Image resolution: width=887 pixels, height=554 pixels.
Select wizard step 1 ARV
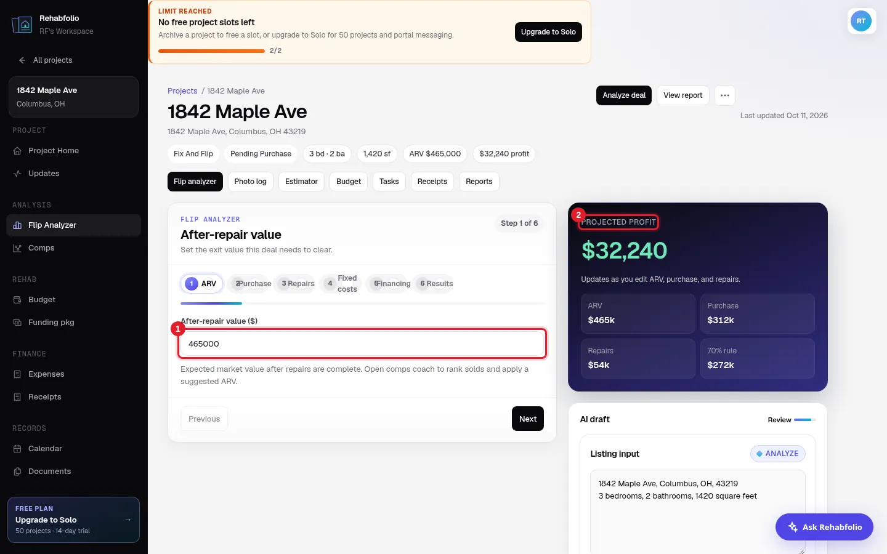coord(201,284)
